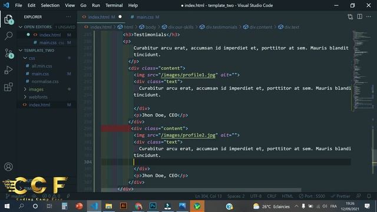Change language mode via HTML item
Image resolution: width=377 pixels, height=212 pixels.
click(x=287, y=196)
